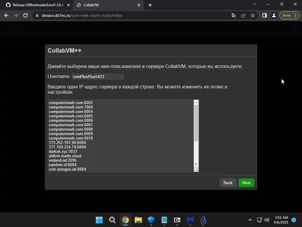Viewport: 302px width, 227px height.
Task: Open the volume tray icon
Action: click(267, 220)
